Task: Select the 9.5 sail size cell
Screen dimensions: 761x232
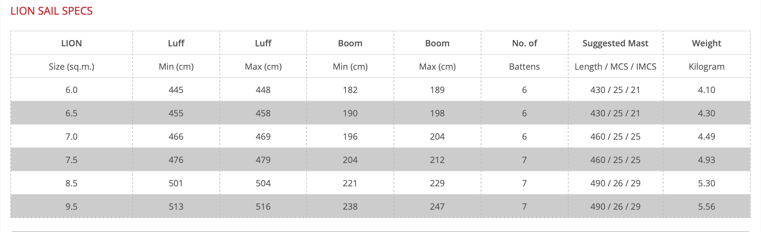Action: 71,207
